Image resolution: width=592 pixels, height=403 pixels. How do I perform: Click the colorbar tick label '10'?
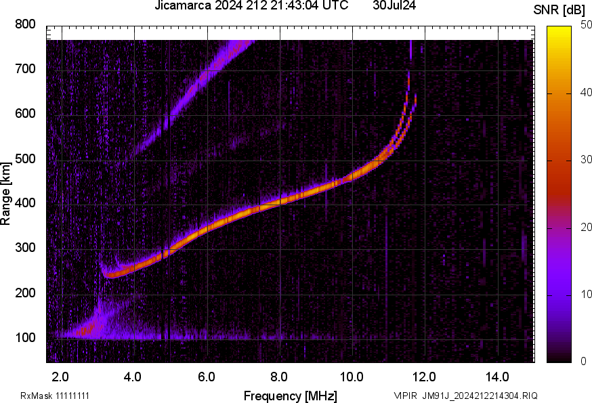[x=586, y=294]
